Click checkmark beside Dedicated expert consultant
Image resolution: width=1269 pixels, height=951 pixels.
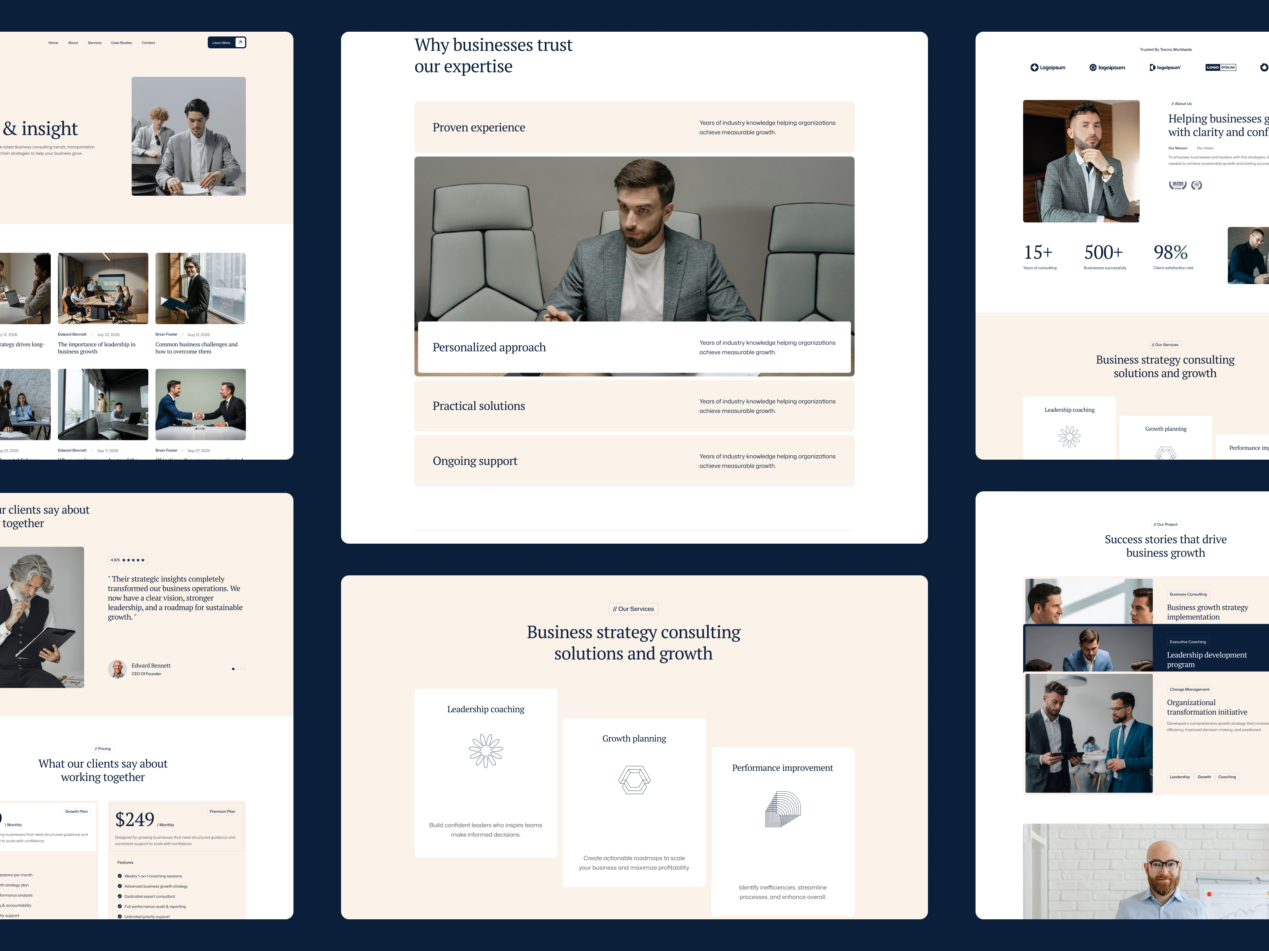(119, 896)
